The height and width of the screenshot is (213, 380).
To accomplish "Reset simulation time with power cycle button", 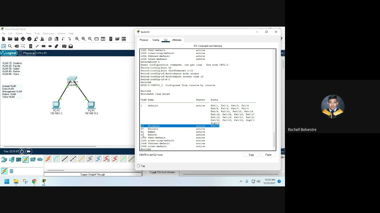I will pos(22,151).
